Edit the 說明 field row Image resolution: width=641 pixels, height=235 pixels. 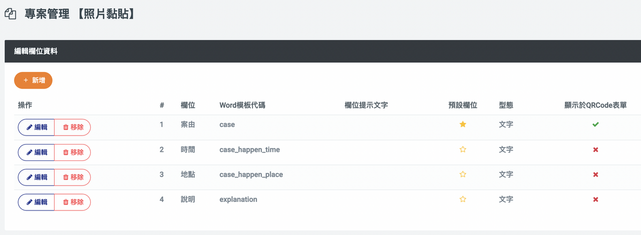(36, 202)
